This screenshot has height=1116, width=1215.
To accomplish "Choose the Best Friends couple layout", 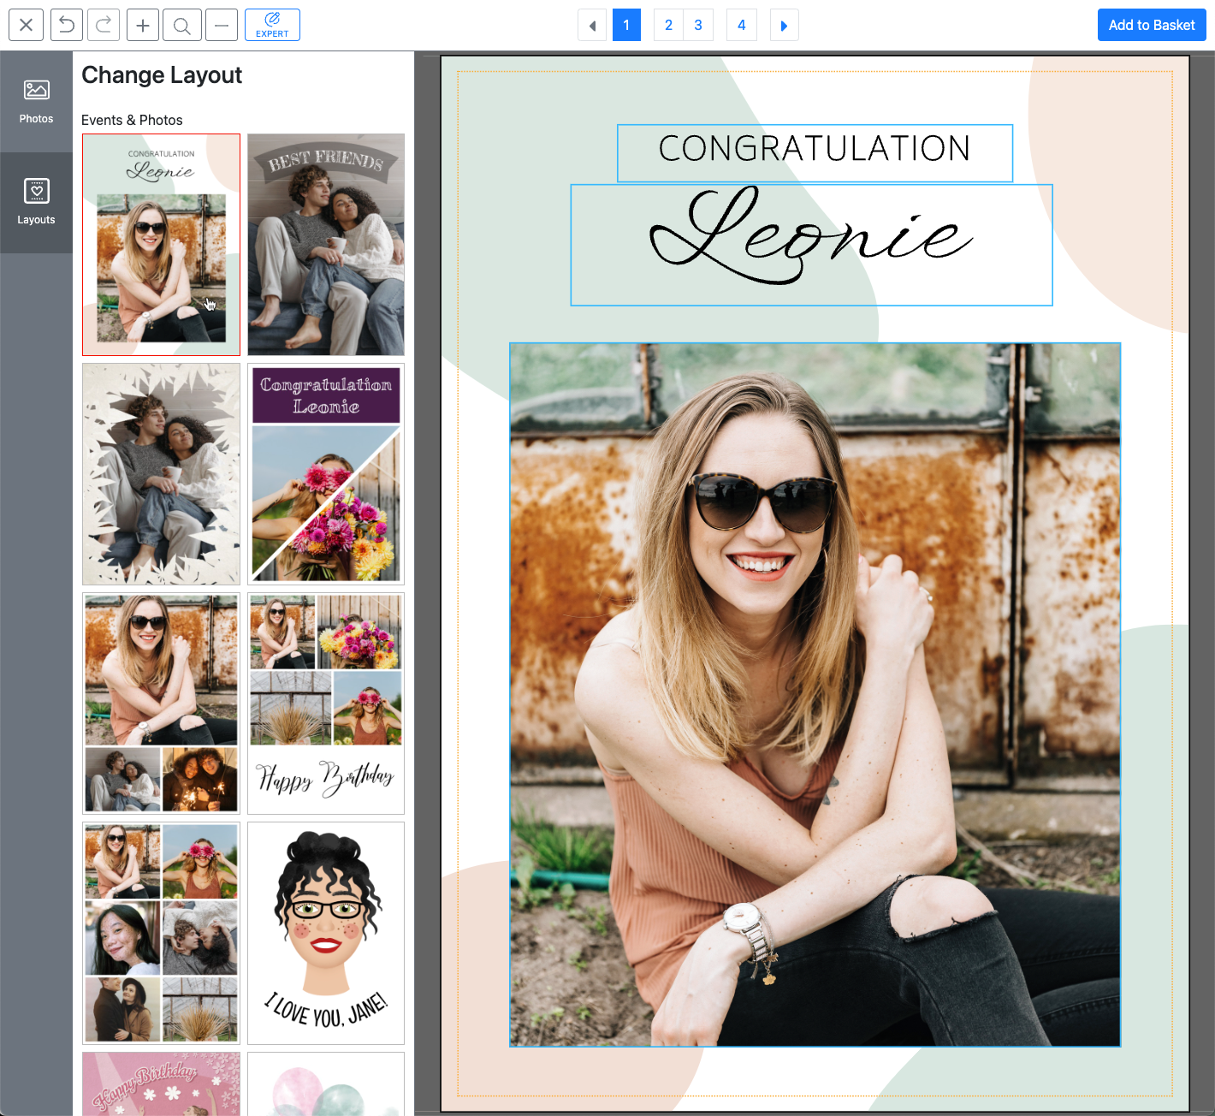I will click(x=326, y=245).
